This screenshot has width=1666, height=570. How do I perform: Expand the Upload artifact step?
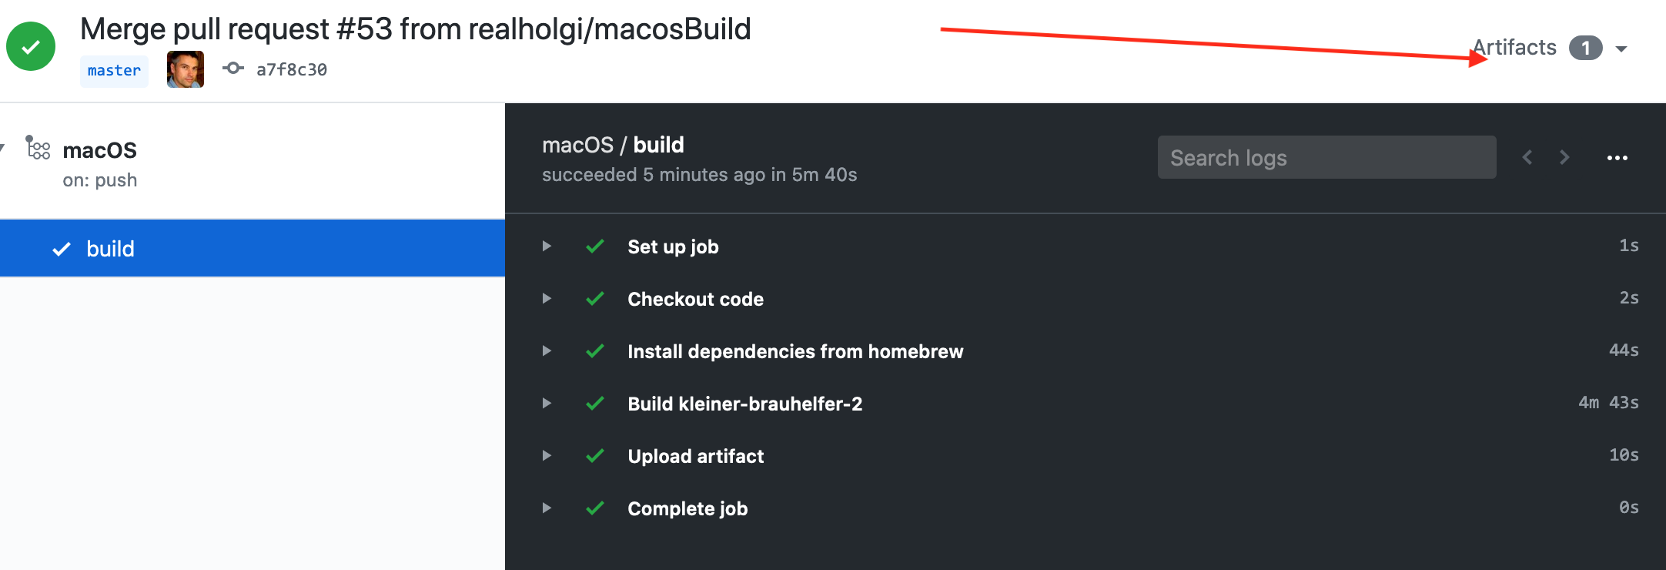[547, 456]
